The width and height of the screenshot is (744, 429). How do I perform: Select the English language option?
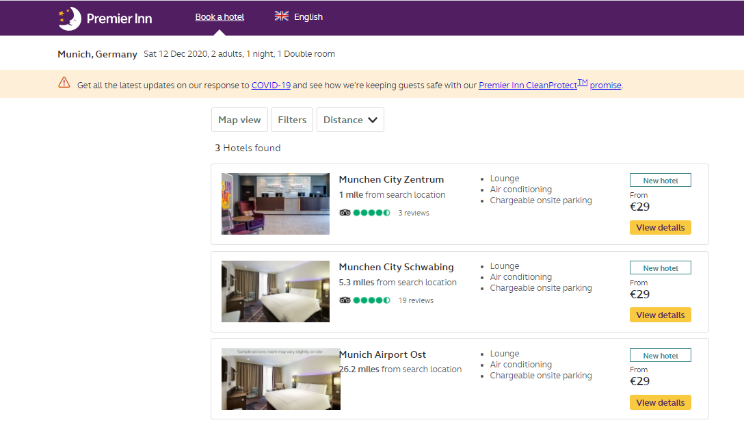click(x=308, y=17)
